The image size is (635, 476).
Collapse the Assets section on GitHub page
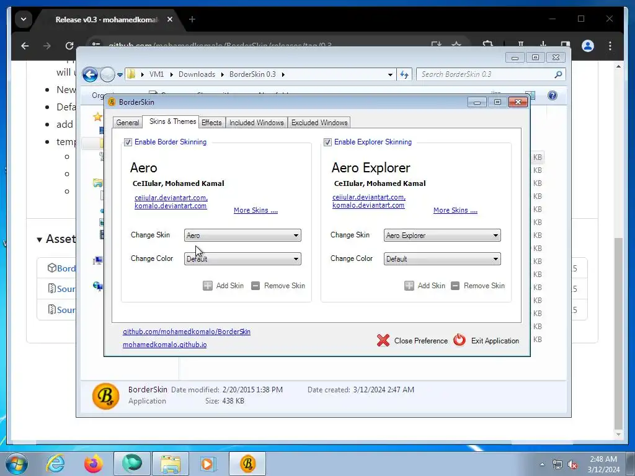(x=39, y=240)
